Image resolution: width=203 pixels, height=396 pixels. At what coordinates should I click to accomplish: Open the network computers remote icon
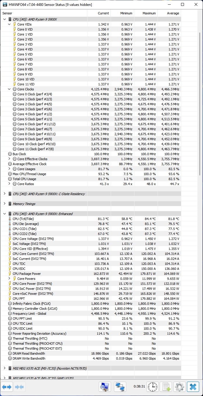pos(120,387)
